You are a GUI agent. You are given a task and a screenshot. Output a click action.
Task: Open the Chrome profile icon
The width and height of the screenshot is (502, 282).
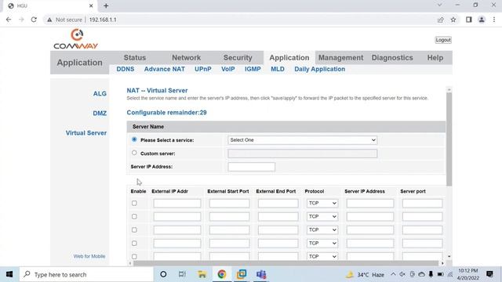(482, 20)
